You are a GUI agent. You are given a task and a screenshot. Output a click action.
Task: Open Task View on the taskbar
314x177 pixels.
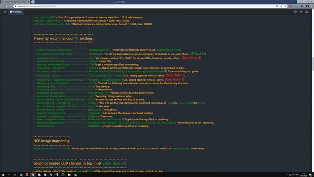(x=15, y=175)
